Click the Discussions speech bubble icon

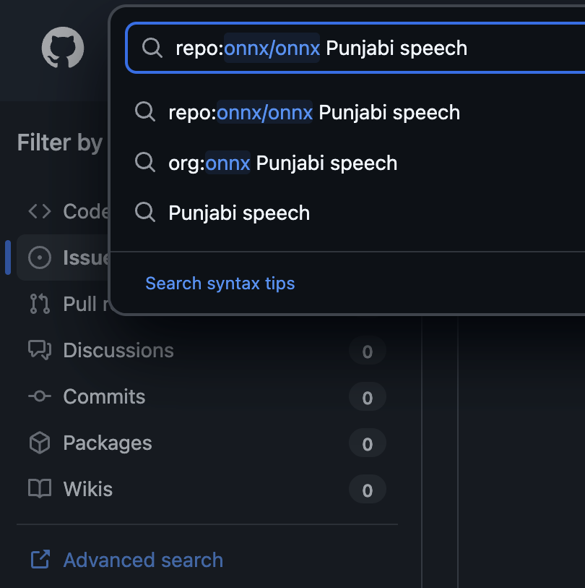coord(39,350)
